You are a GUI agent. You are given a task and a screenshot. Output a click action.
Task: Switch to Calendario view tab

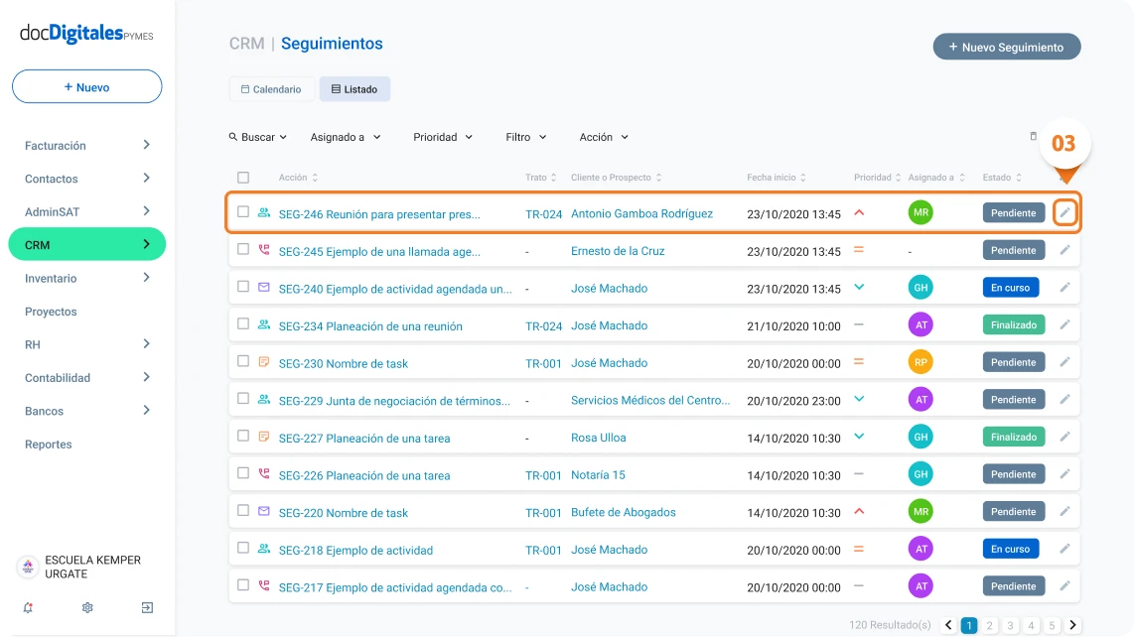271,89
